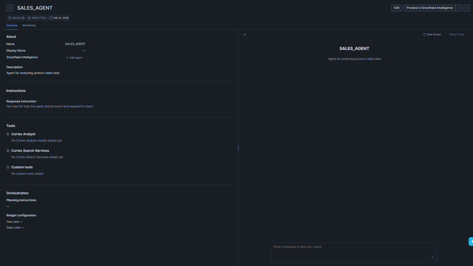
Task: Select the Cortex Analyst tool icon
Action: pos(8,134)
